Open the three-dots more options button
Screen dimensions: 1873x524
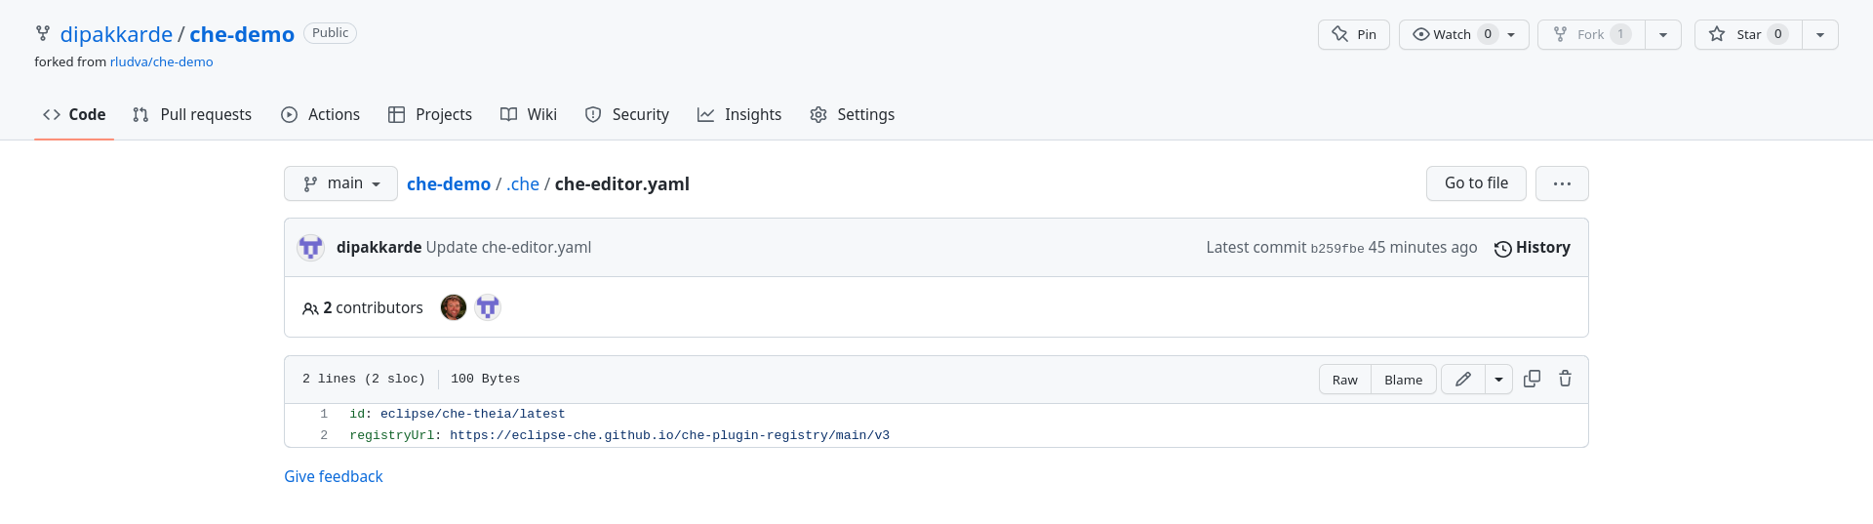(x=1561, y=183)
